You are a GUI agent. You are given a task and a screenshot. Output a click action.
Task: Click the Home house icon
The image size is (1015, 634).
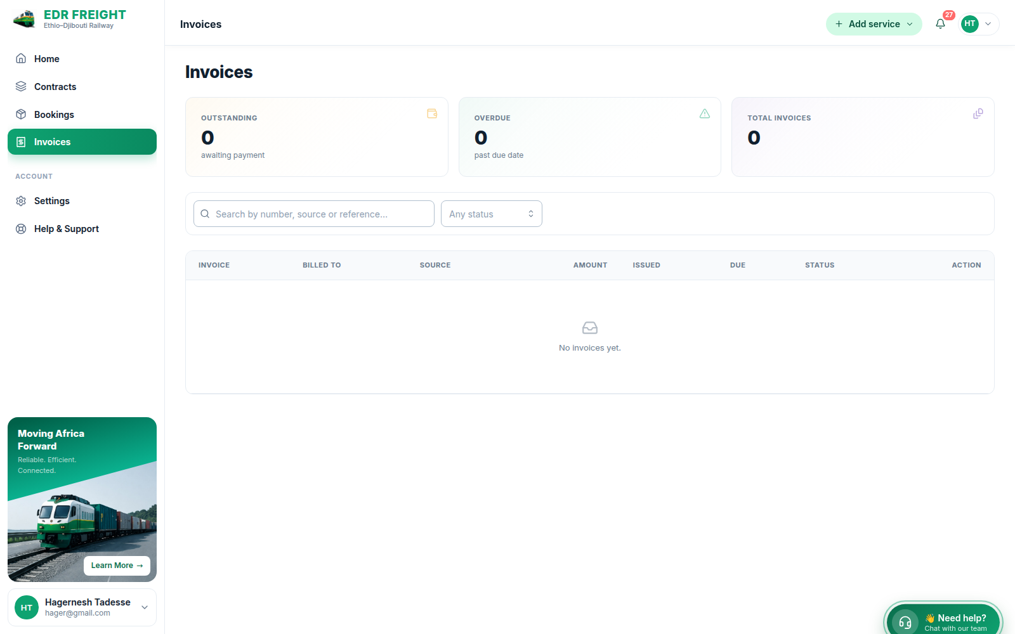click(21, 58)
